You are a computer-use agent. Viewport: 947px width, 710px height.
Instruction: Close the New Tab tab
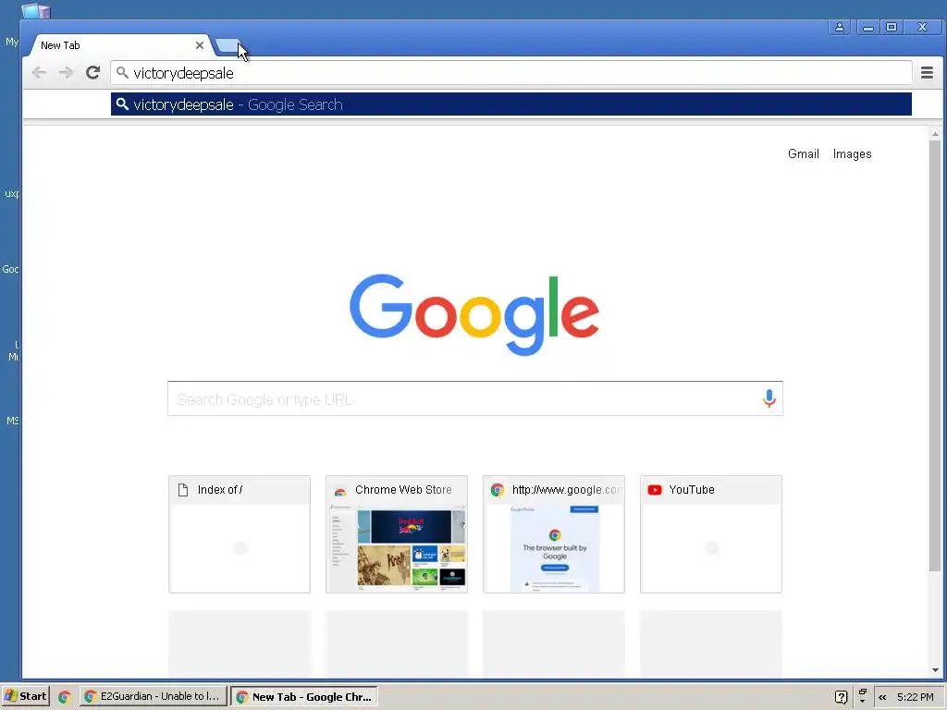pyautogui.click(x=200, y=45)
